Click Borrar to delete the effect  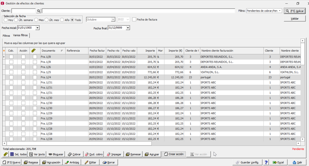tap(109, 162)
